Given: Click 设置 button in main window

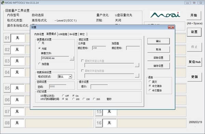Looking at the screenshot, I should pyautogui.click(x=194, y=32).
